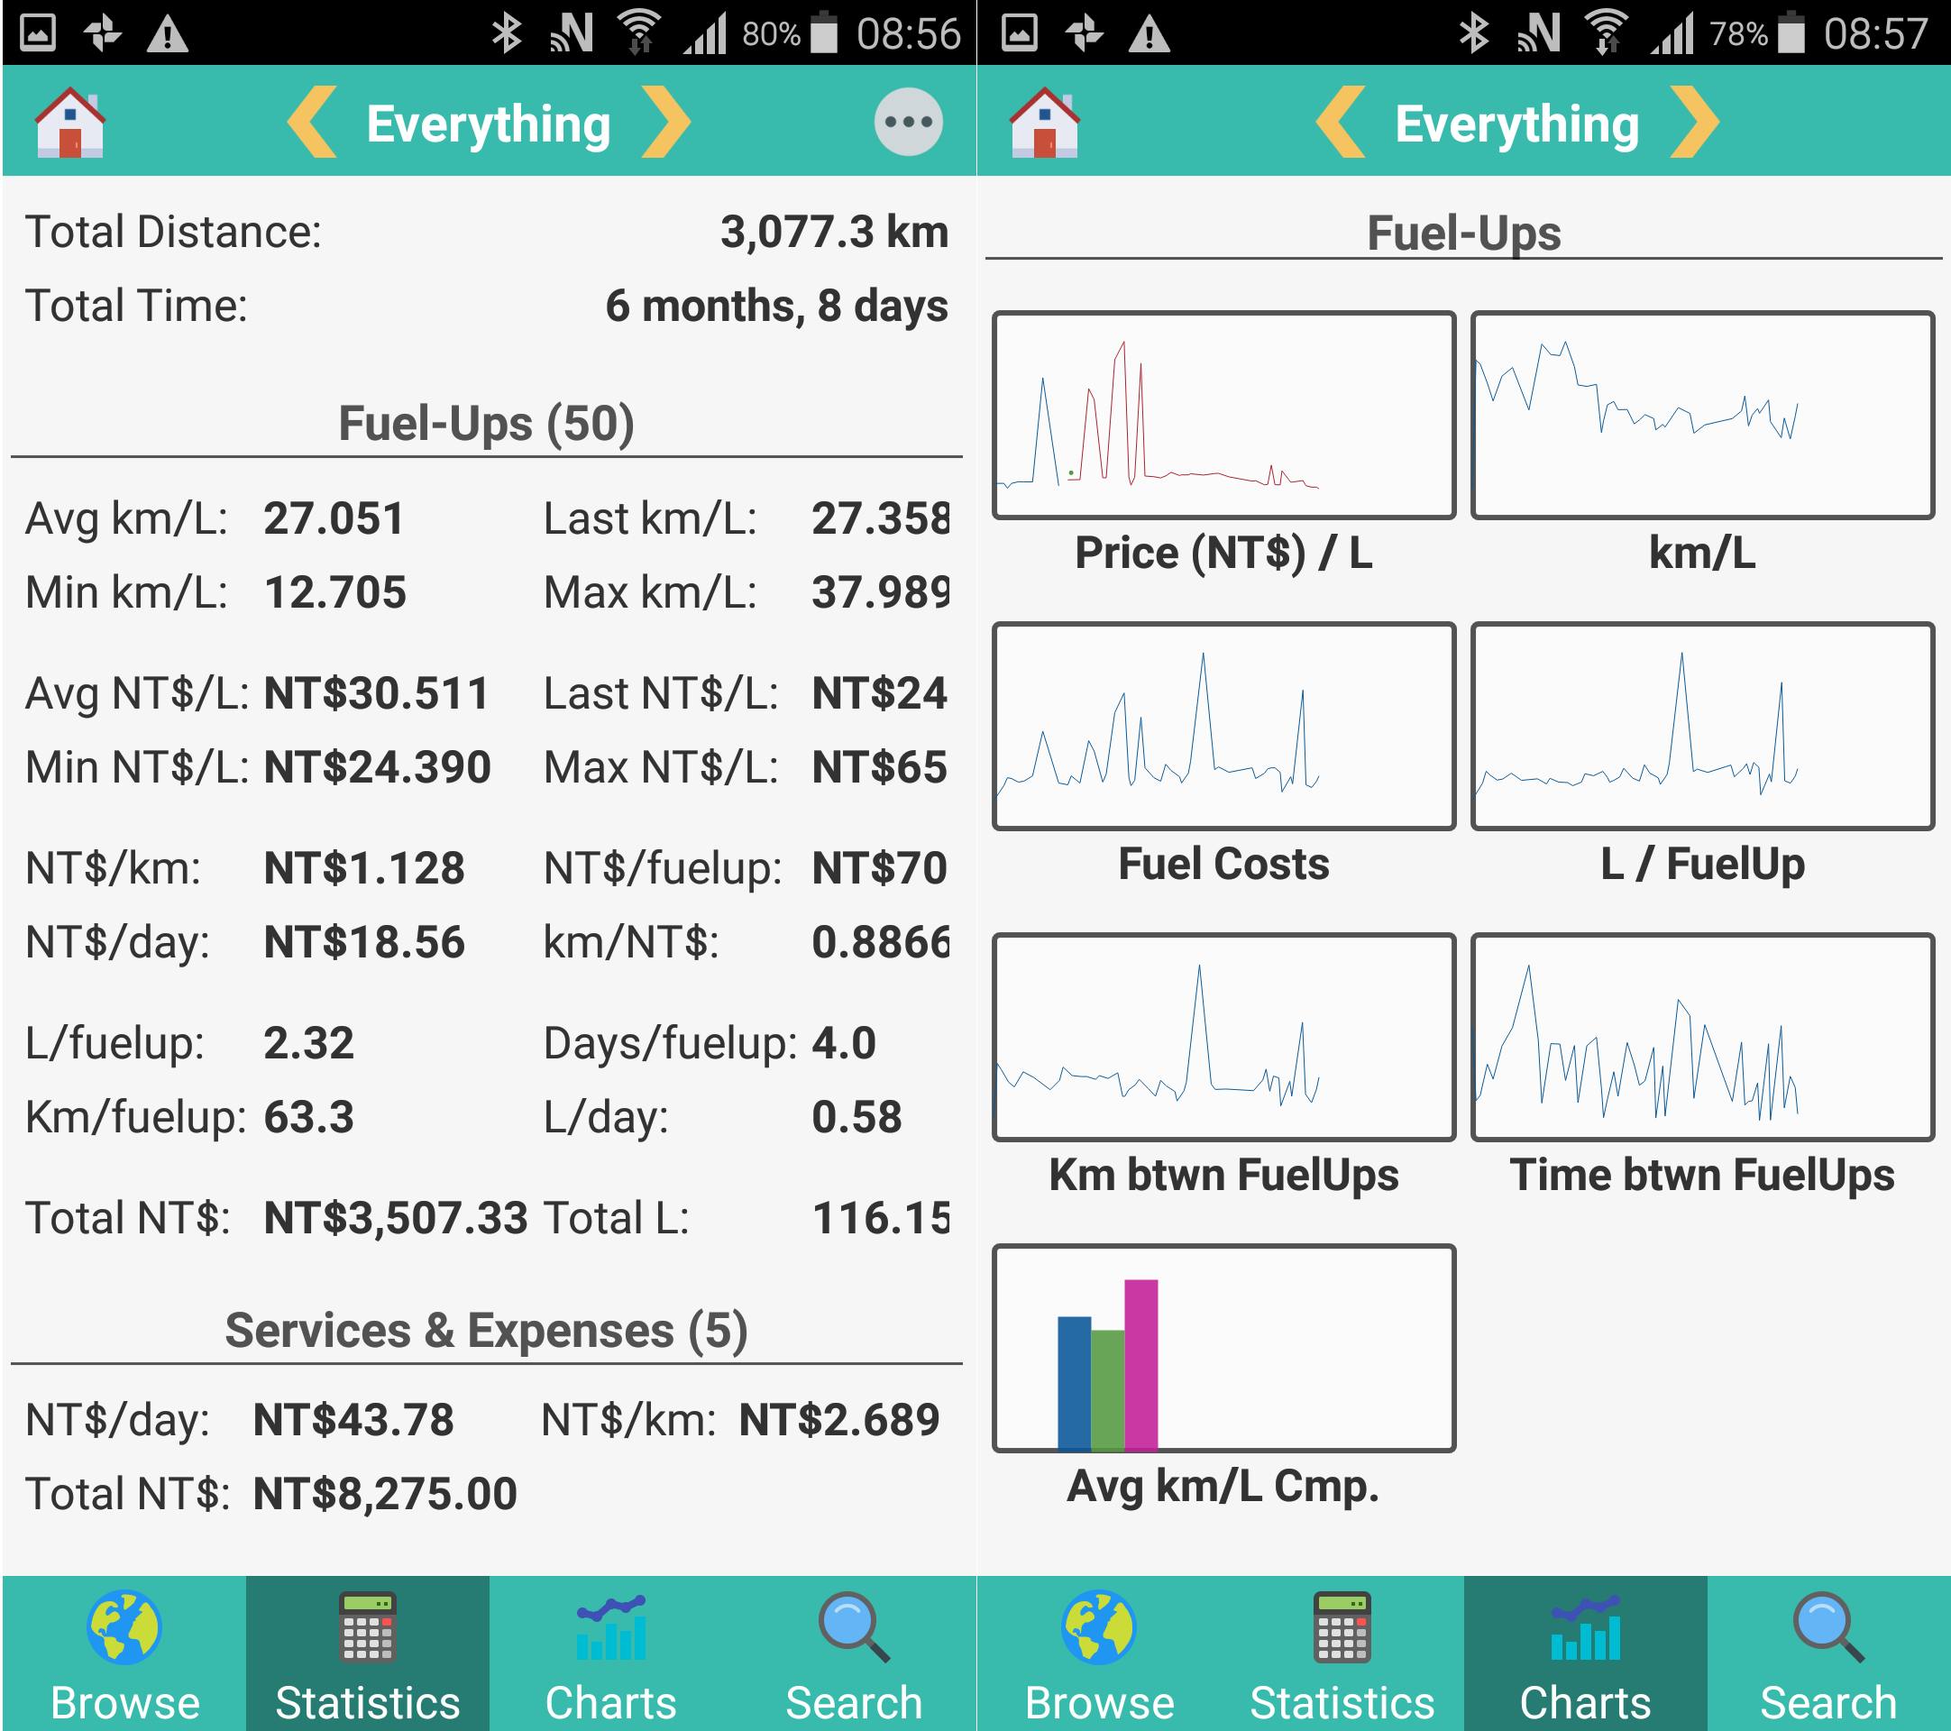Image resolution: width=1951 pixels, height=1731 pixels.
Task: Open the Price (NT$) / L chart
Action: coord(1223,416)
